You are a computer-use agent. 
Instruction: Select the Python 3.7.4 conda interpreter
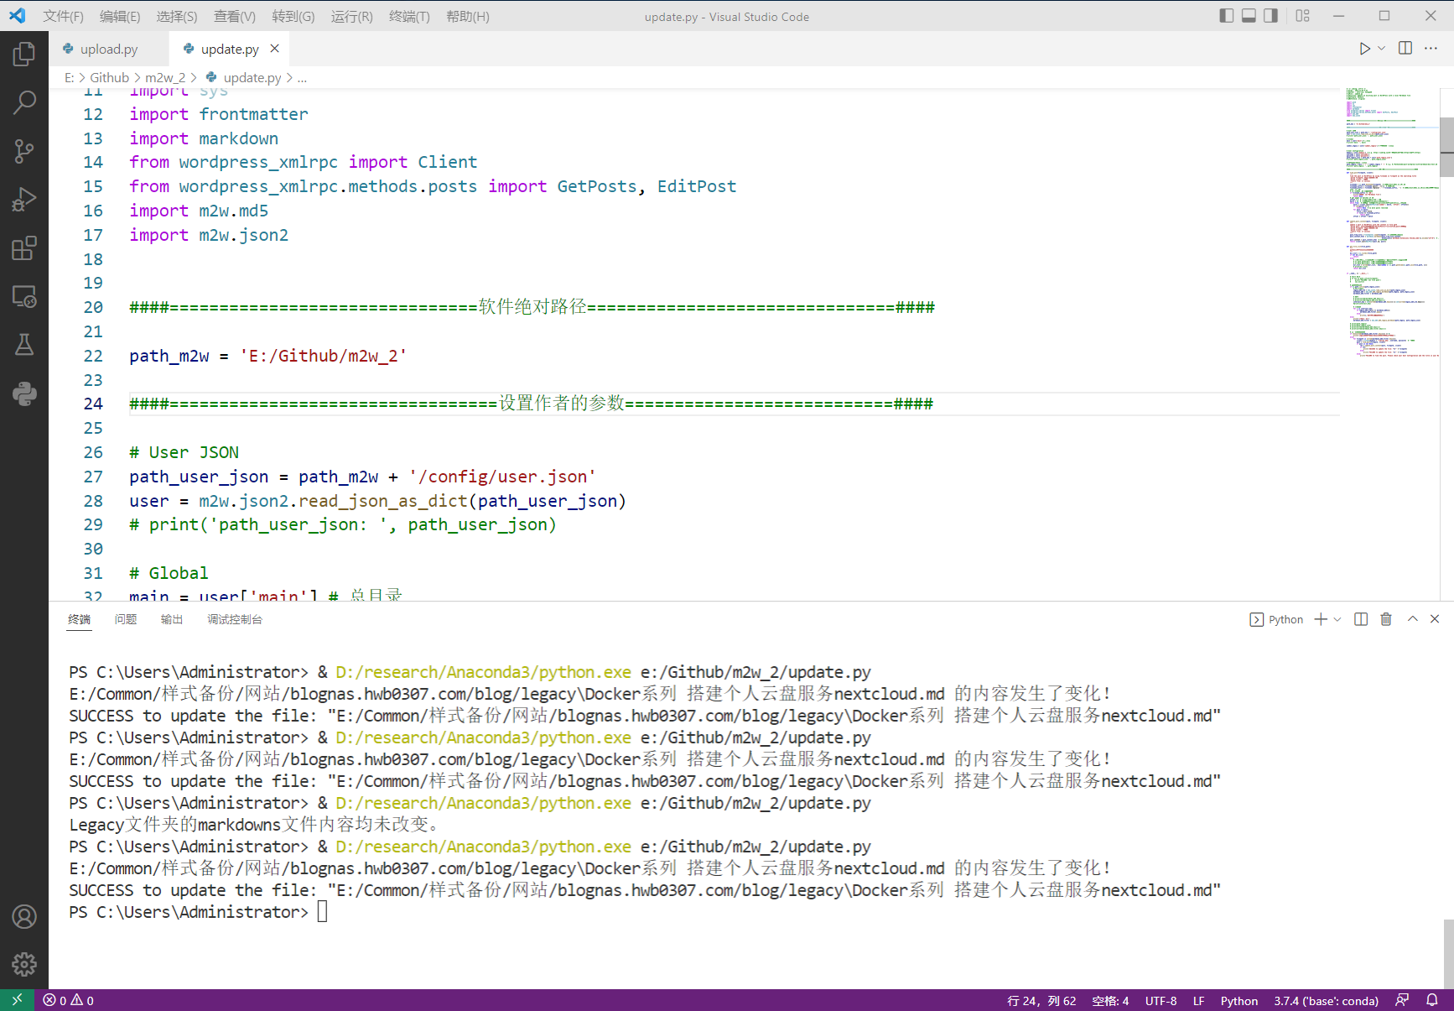point(1326,1000)
